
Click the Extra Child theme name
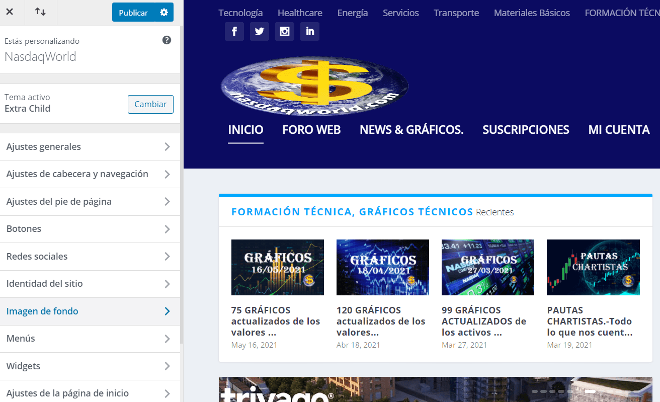pos(27,109)
